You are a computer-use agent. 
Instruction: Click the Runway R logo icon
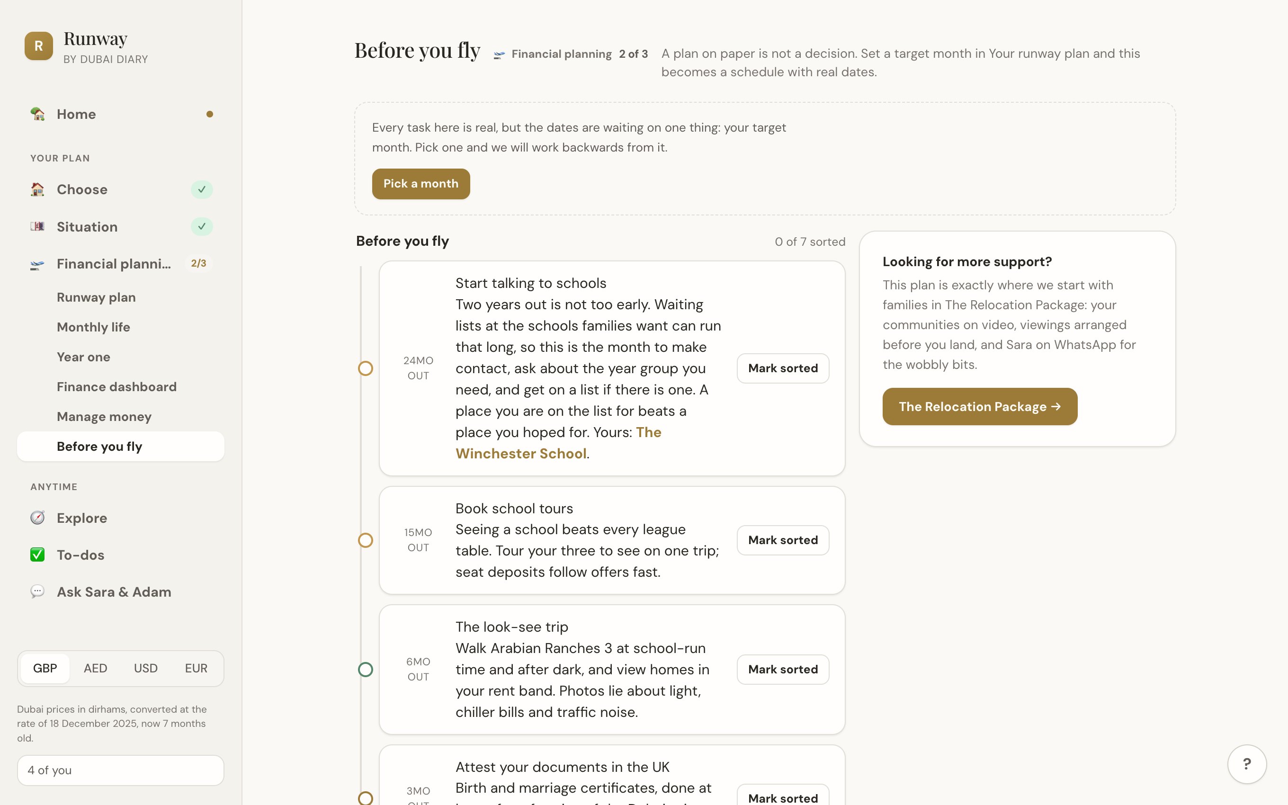[38, 46]
